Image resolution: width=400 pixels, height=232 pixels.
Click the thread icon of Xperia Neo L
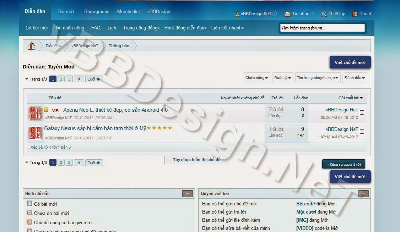(x=35, y=113)
